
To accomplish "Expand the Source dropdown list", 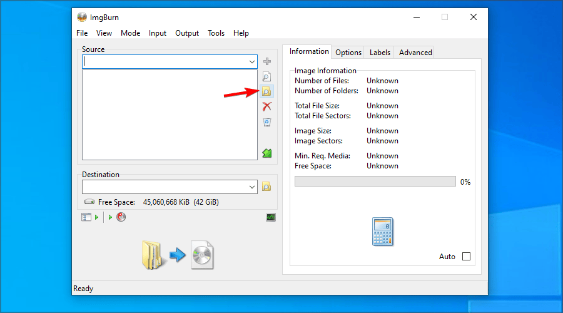I will [252, 62].
